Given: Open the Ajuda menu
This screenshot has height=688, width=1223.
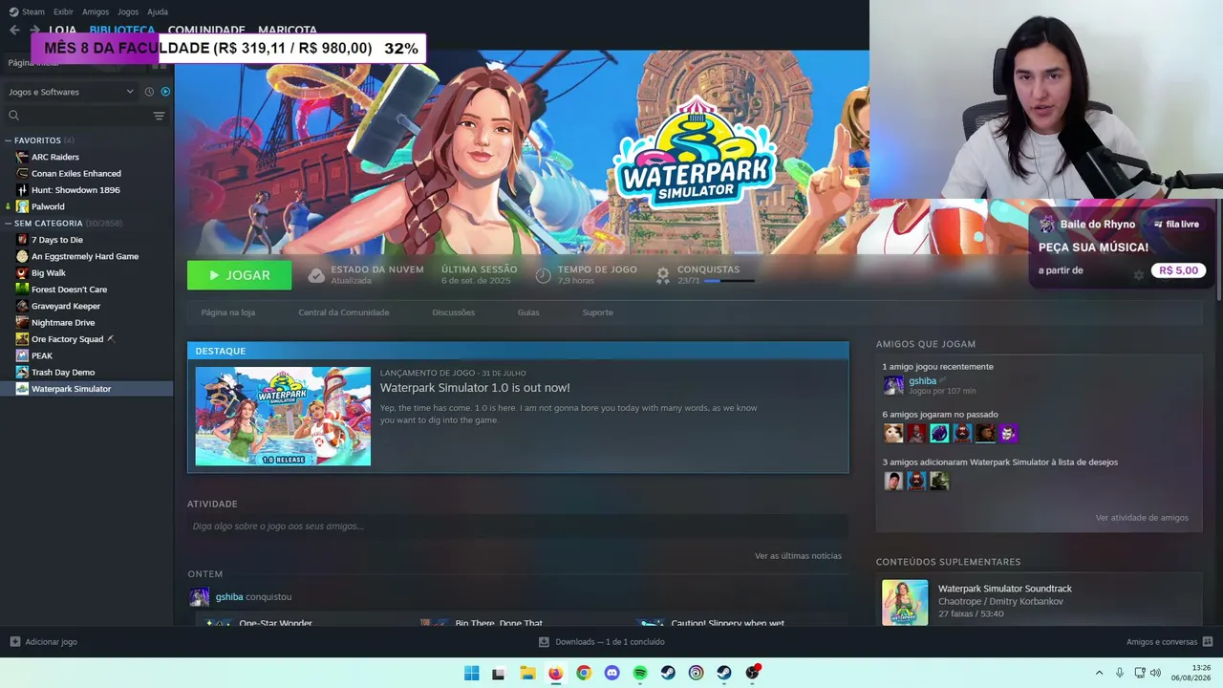Looking at the screenshot, I should click(x=158, y=11).
